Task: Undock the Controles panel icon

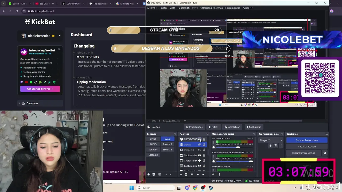Action: click(x=327, y=134)
